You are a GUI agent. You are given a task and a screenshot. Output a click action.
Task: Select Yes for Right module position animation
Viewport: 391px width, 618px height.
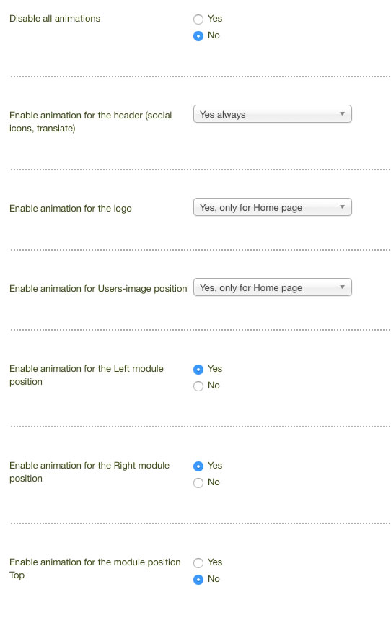click(x=198, y=466)
